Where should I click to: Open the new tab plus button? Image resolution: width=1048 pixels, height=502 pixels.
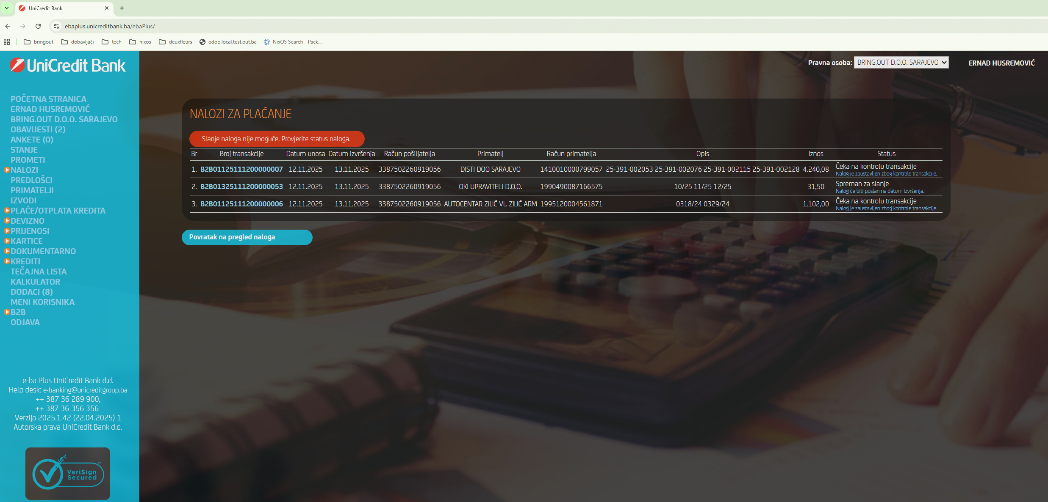coord(122,8)
